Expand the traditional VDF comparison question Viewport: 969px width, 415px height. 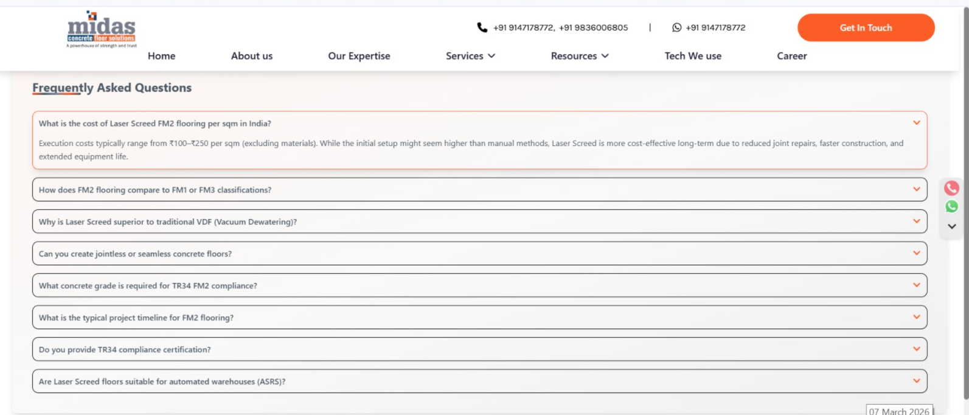pos(479,221)
